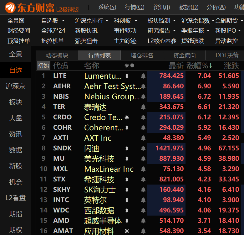Click the bell alert icon for SKHY
244x235 pixels.
(x=143, y=190)
